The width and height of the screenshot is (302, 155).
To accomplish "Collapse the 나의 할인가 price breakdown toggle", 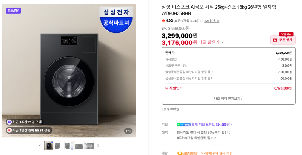I will point(222,43).
